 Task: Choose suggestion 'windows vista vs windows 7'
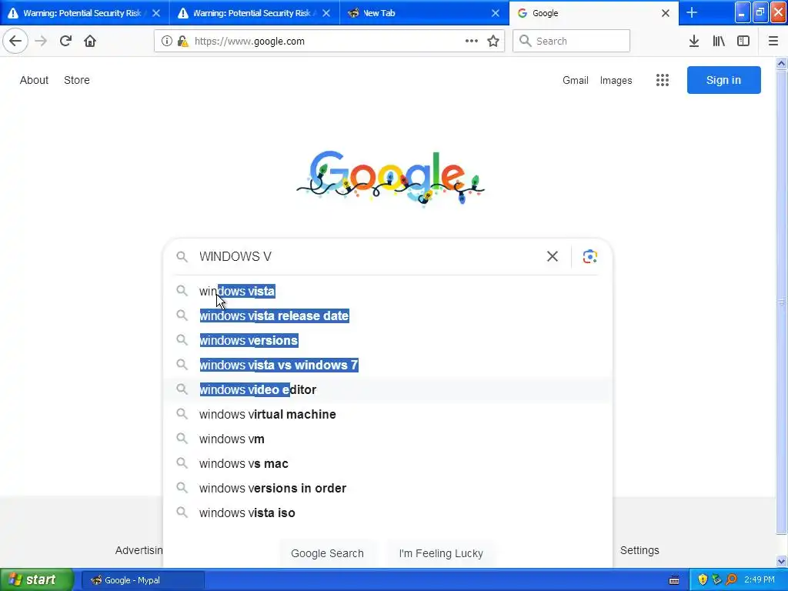pos(387,365)
